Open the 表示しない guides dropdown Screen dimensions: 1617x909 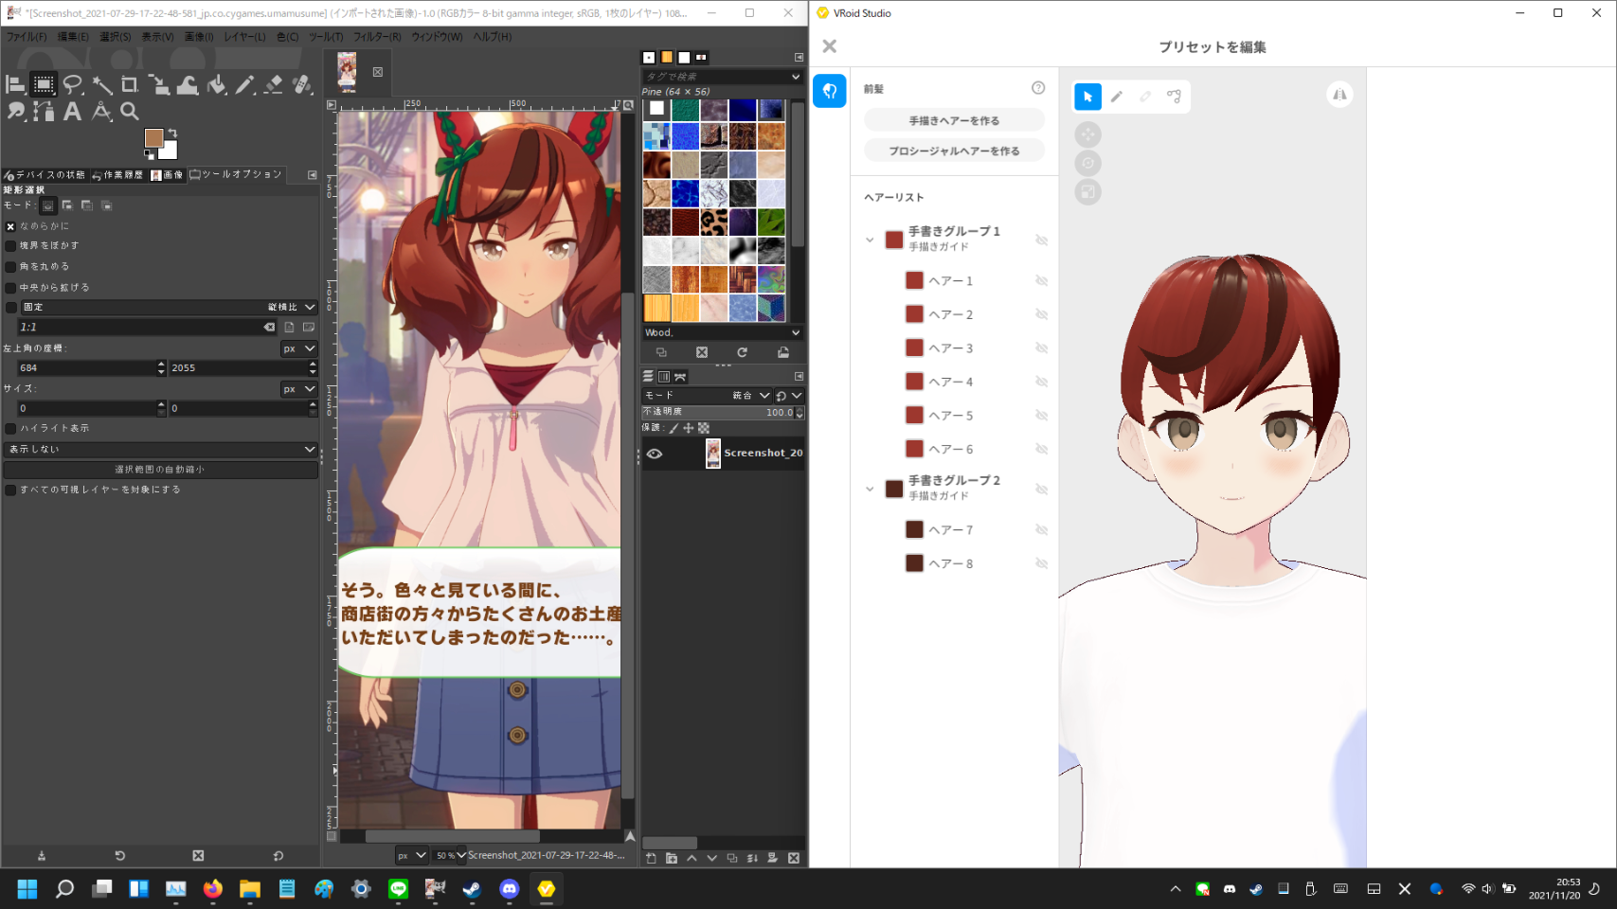(161, 449)
